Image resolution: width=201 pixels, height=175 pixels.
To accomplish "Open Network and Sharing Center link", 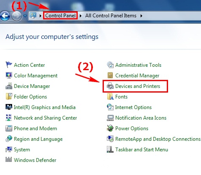I will coord(46,118).
